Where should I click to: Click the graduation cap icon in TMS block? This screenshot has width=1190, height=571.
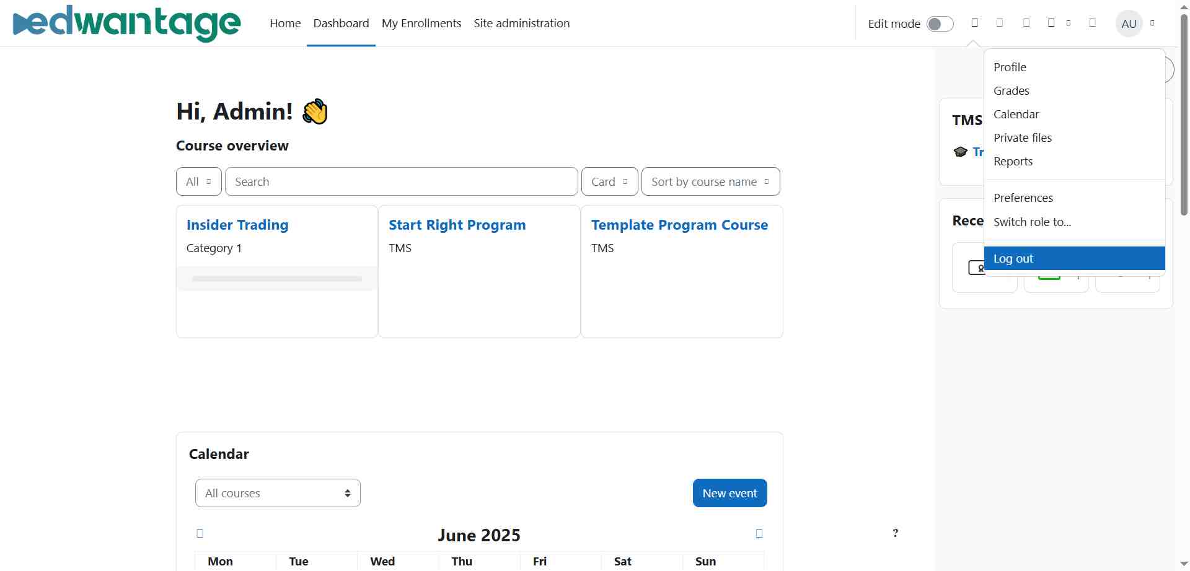tap(961, 152)
